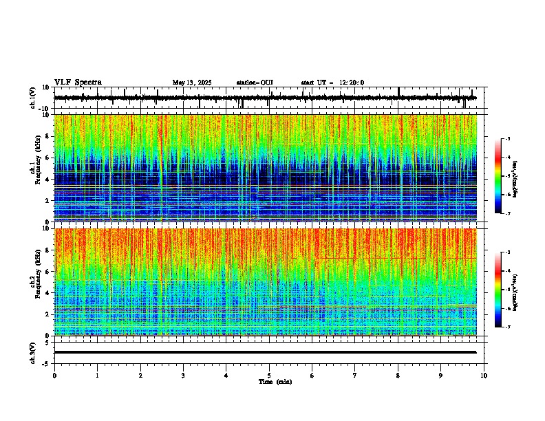This screenshot has width=545, height=421.
Task: Click the ch.1 spectrogram panel
Action: (266, 168)
